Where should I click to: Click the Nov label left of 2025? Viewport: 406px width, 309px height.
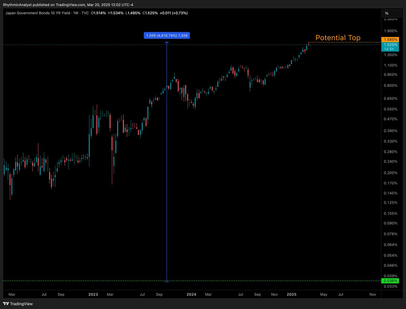[x=274, y=294]
